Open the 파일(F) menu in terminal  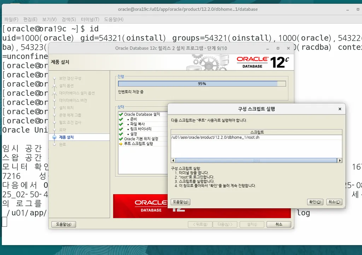11,19
